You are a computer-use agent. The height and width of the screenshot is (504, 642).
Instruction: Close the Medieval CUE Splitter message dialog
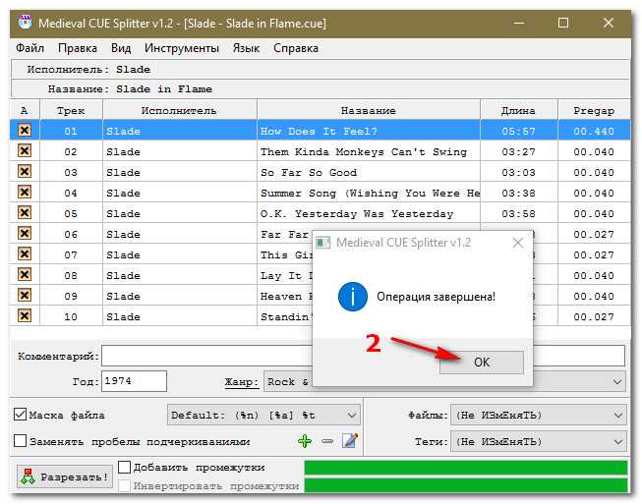pos(518,243)
